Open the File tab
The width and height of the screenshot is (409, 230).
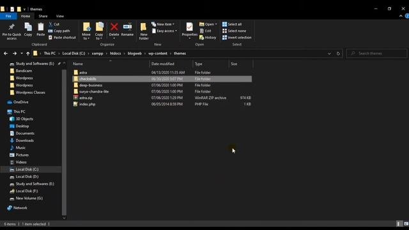click(8, 16)
